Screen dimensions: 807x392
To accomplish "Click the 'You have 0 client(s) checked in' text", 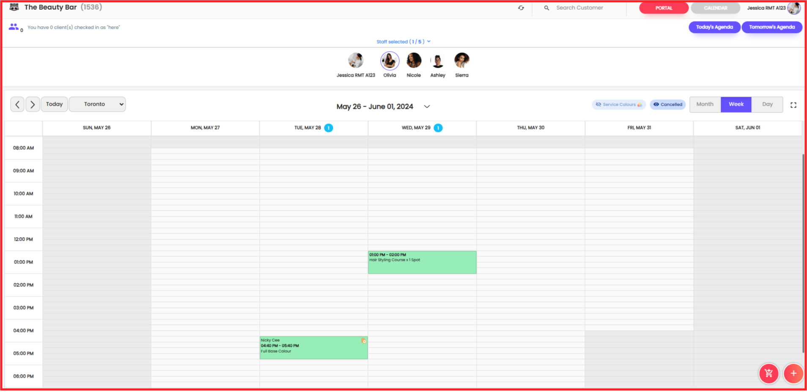I will click(74, 27).
